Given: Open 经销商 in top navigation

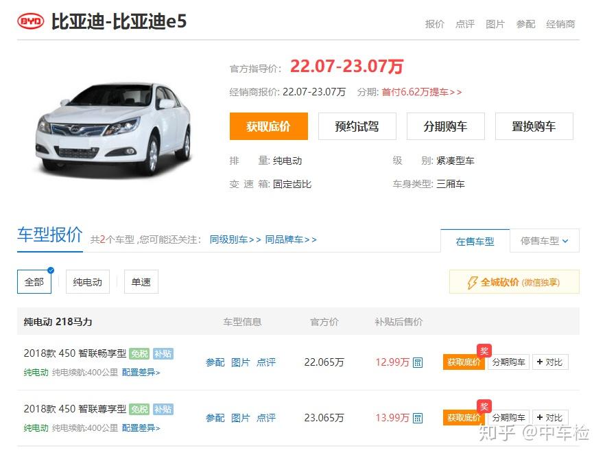Looking at the screenshot, I should pyautogui.click(x=560, y=24).
